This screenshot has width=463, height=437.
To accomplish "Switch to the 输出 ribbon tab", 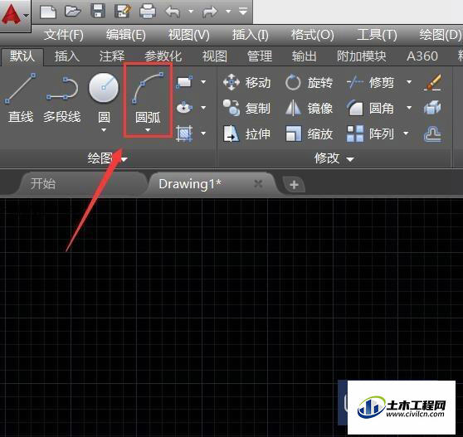I will pos(305,56).
